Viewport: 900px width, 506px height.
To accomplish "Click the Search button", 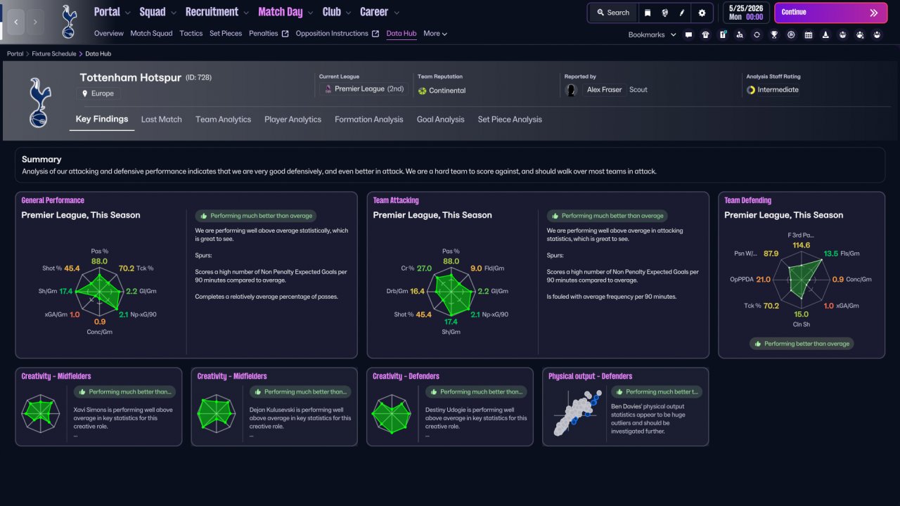I will (613, 13).
